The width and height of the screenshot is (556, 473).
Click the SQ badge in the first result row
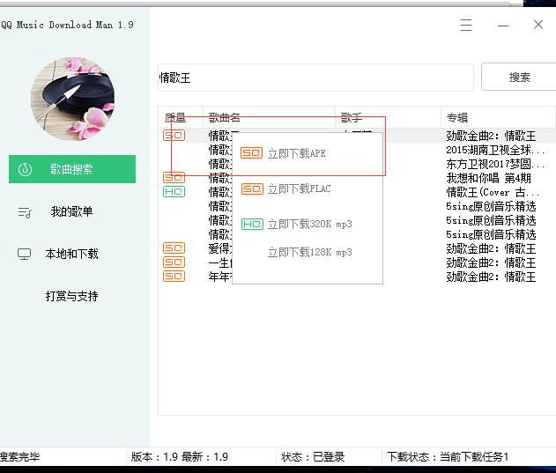coord(174,135)
